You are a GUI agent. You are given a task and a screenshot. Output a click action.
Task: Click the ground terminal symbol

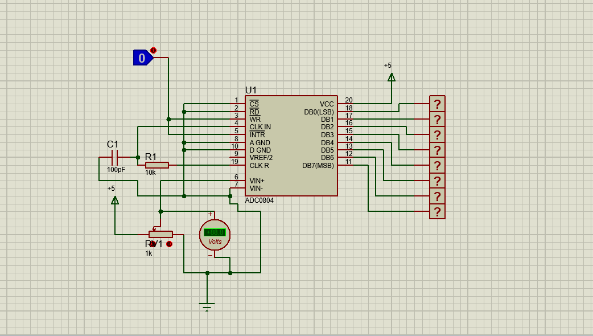[207, 306]
